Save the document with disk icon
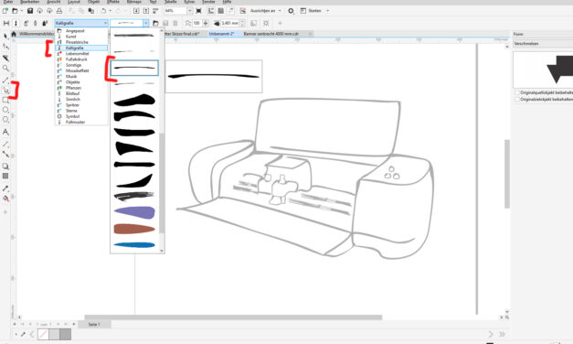This screenshot has width=573, height=344. (30, 11)
